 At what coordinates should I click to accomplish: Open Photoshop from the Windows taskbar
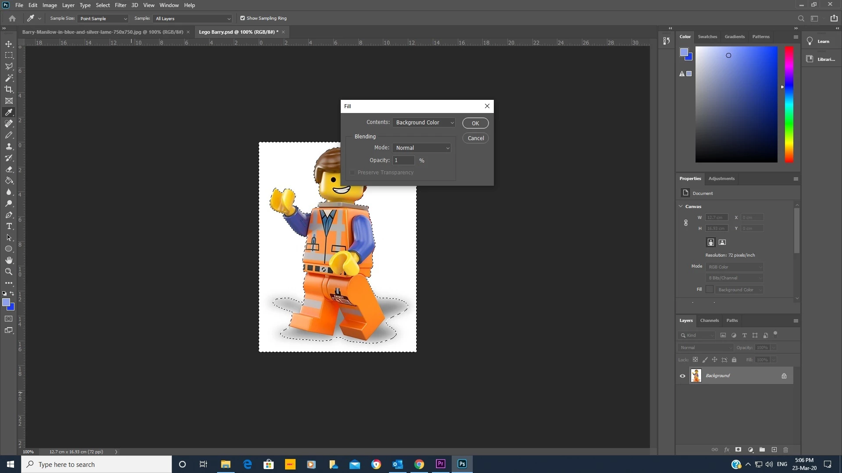coord(462,464)
